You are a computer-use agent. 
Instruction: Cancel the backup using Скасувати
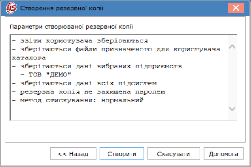point(174,154)
